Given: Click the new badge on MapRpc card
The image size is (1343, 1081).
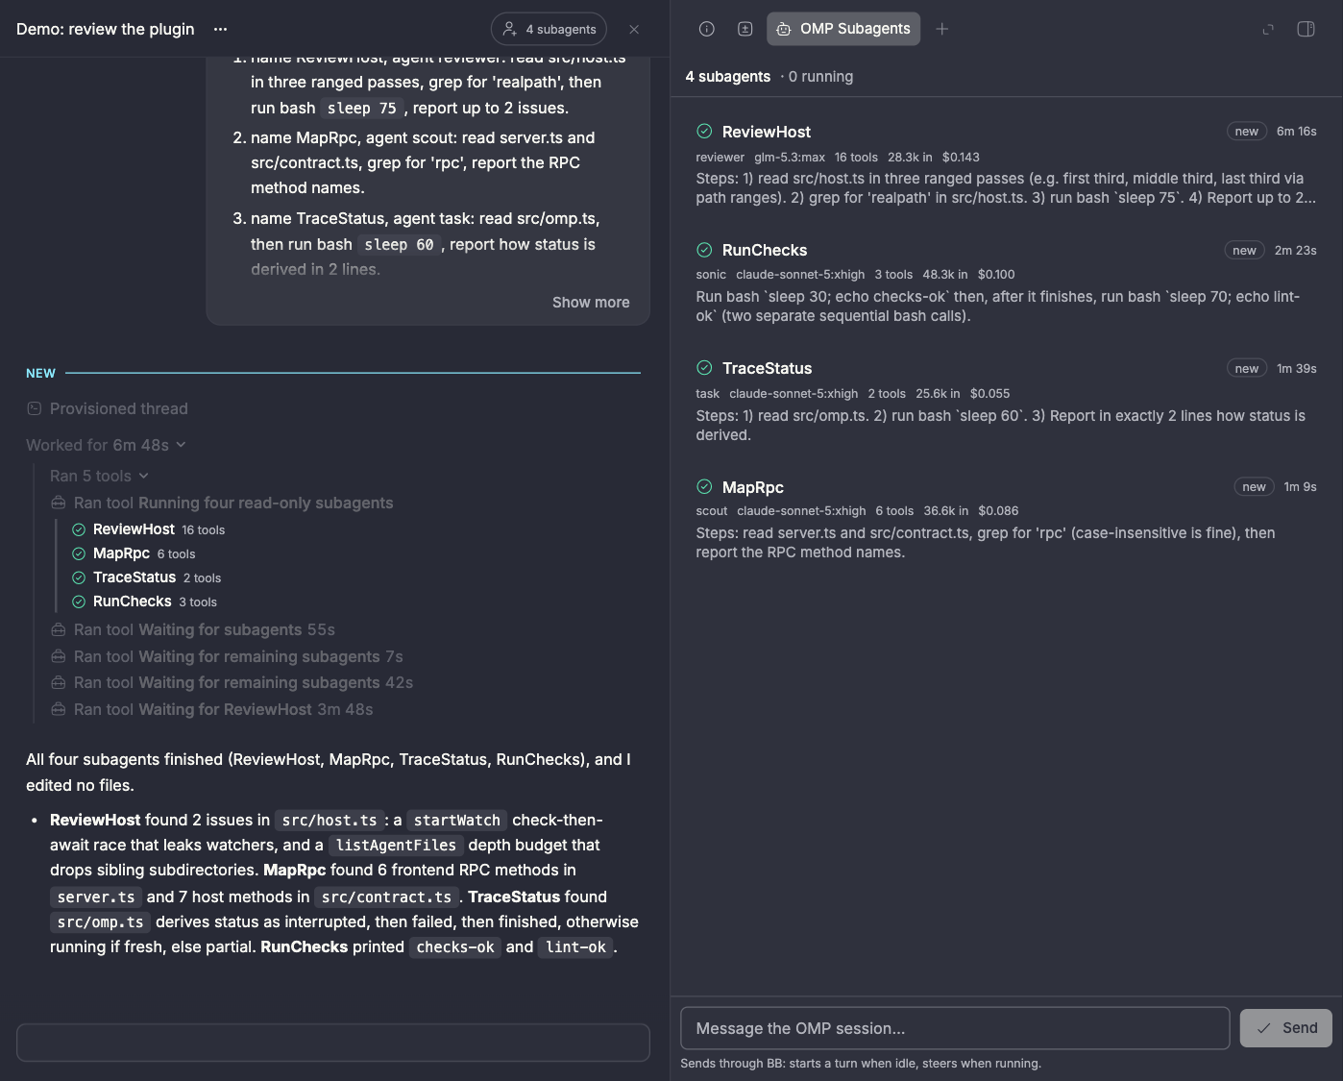Looking at the screenshot, I should (x=1255, y=487).
